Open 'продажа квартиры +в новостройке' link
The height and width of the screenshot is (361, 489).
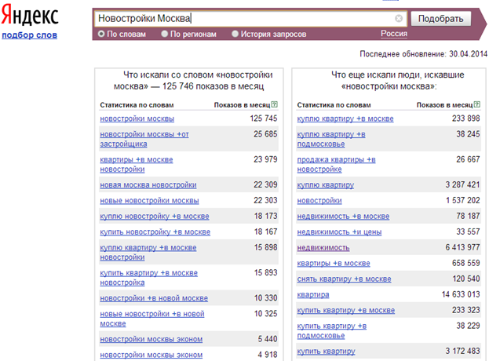click(x=336, y=164)
